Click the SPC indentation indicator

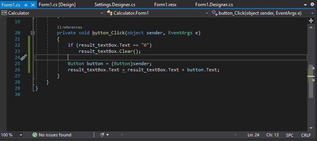click(289, 135)
